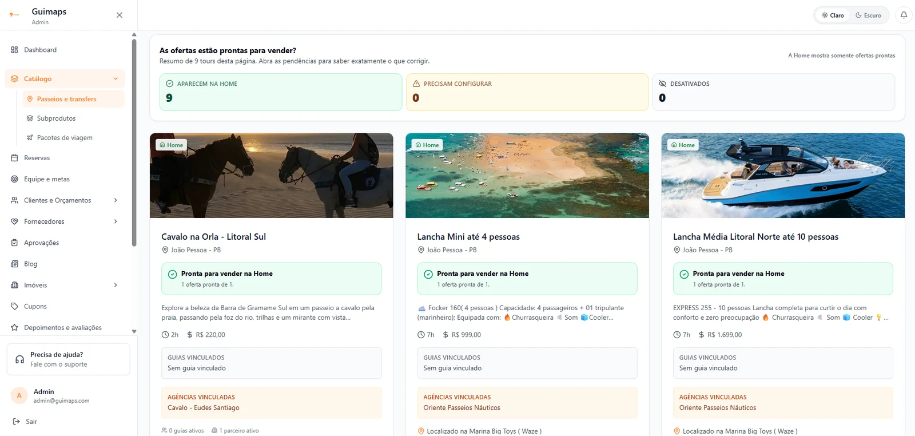
Task: Collapse the Catálogo menu chevron
Action: point(116,79)
